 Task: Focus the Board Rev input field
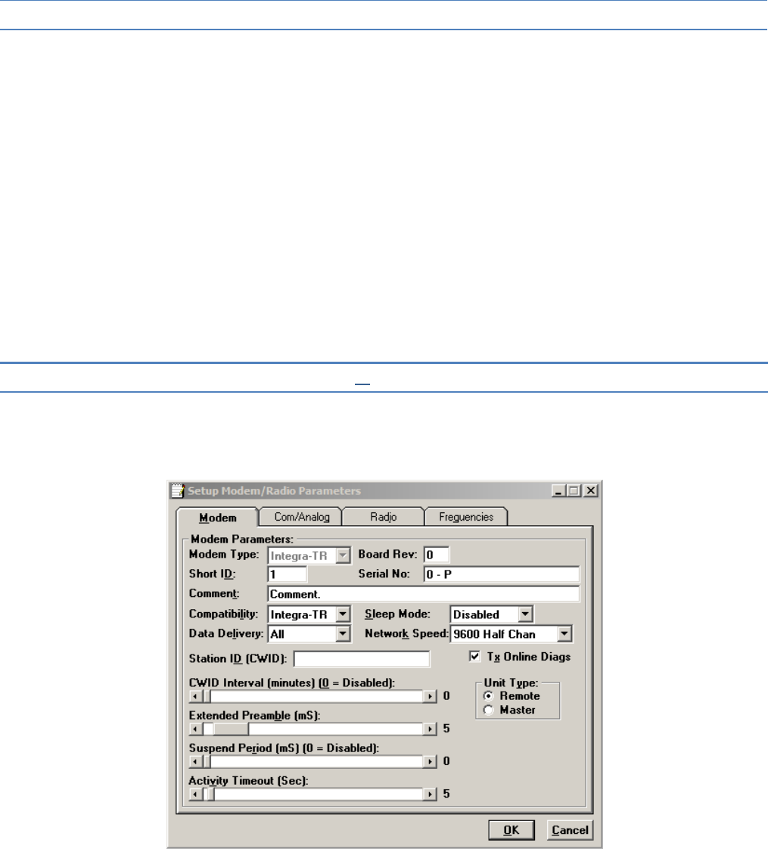pos(437,555)
